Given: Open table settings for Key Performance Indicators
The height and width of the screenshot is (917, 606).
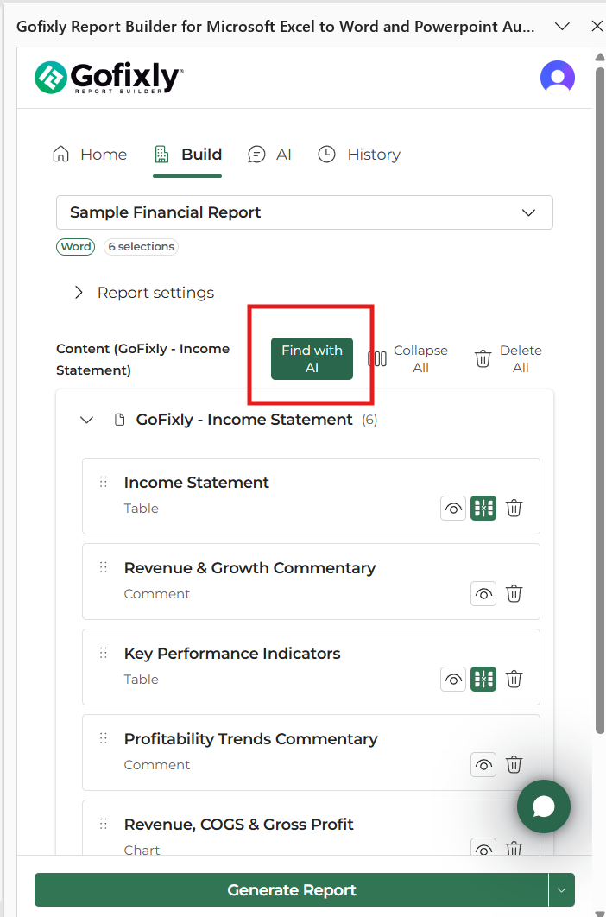Looking at the screenshot, I should click(483, 679).
